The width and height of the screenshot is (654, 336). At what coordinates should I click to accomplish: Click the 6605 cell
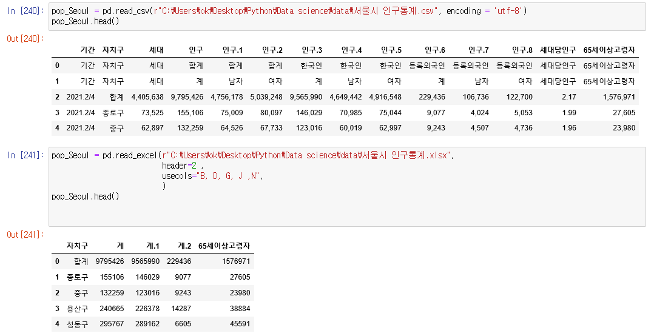pyautogui.click(x=183, y=324)
